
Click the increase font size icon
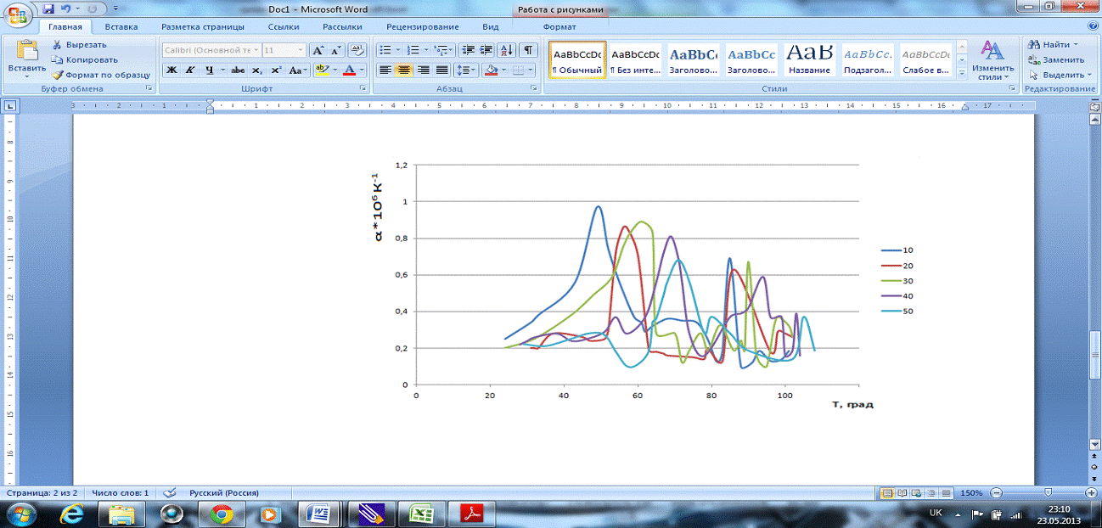click(x=318, y=50)
